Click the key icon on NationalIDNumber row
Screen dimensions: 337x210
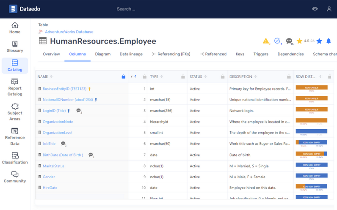click(x=96, y=100)
